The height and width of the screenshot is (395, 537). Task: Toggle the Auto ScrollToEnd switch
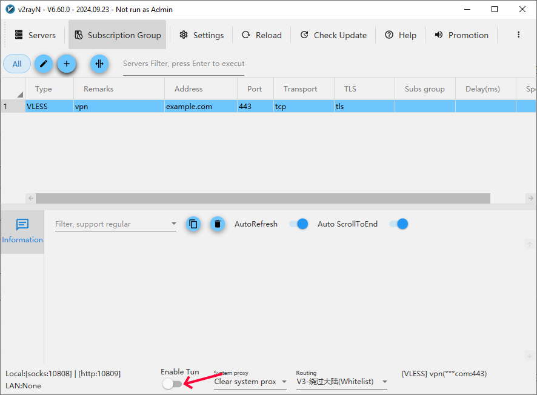pos(399,224)
